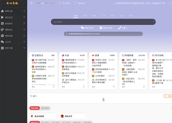The image size is (172, 123).
Task: Click the refresh icon at bottom of 微博 card
Action: click(114, 87)
